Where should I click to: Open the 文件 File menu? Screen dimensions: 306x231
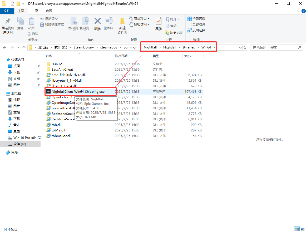coord(7,11)
